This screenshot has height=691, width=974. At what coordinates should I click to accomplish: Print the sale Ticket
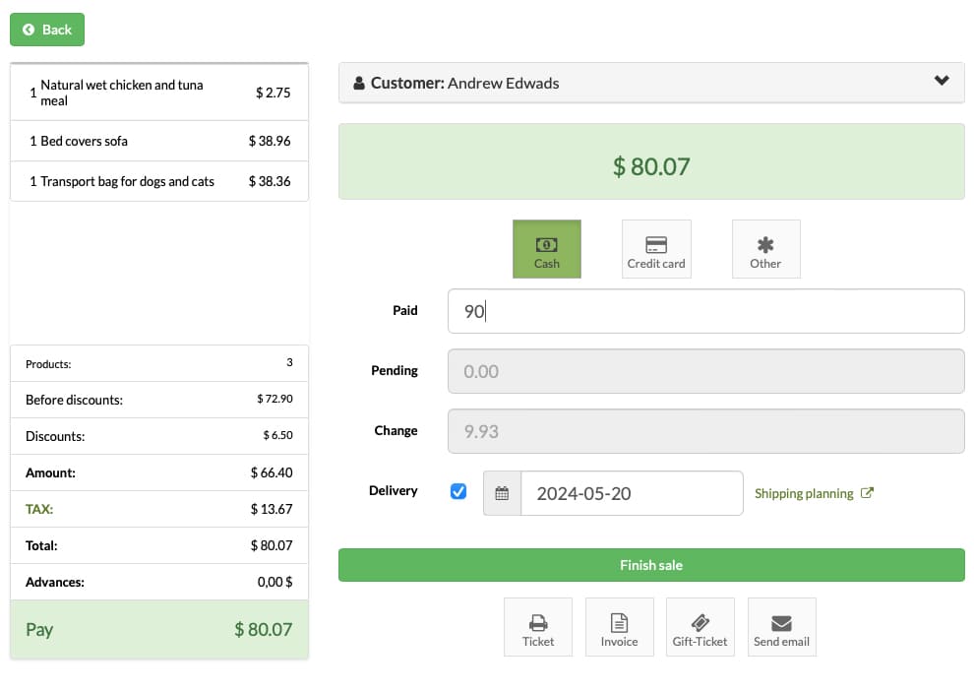tap(538, 627)
